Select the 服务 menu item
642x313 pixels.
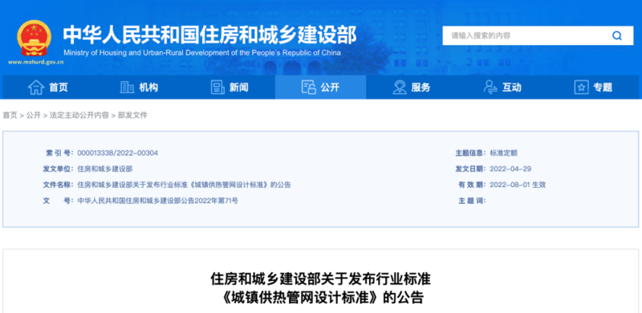pyautogui.click(x=412, y=87)
